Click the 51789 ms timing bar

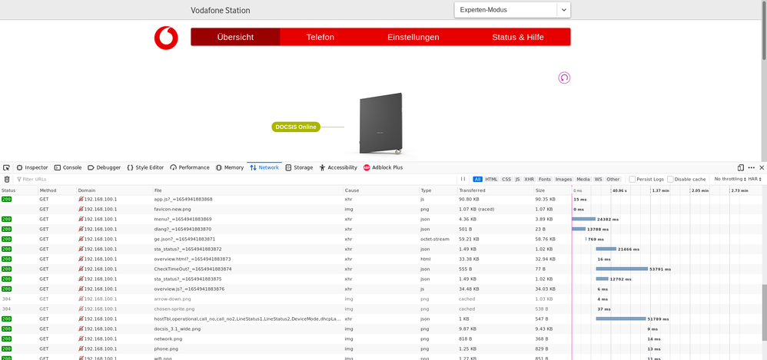coord(621,319)
